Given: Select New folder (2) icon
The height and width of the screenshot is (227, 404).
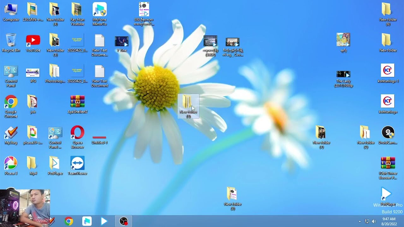Looking at the screenshot, I should point(366,137).
